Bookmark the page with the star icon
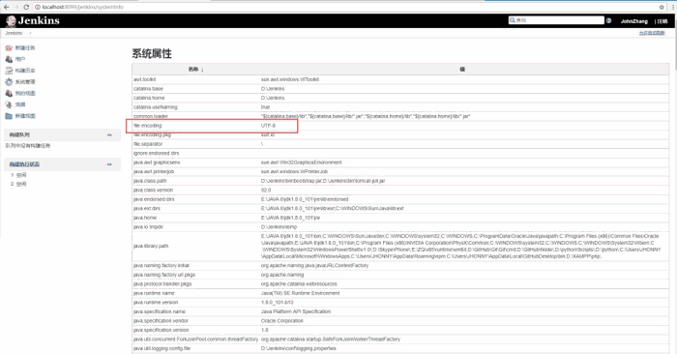Viewport: 677px width, 354px height. coord(662,7)
